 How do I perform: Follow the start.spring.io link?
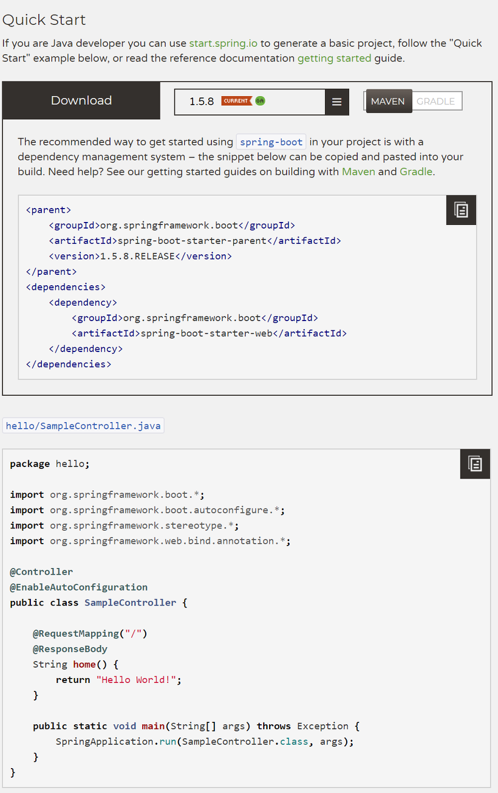coord(223,43)
